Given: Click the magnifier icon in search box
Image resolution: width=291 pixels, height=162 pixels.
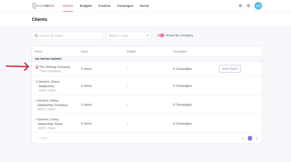Looking at the screenshot, I should coord(36,36).
